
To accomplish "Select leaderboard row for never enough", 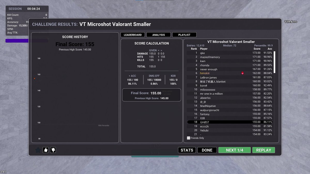I will pos(230,69).
